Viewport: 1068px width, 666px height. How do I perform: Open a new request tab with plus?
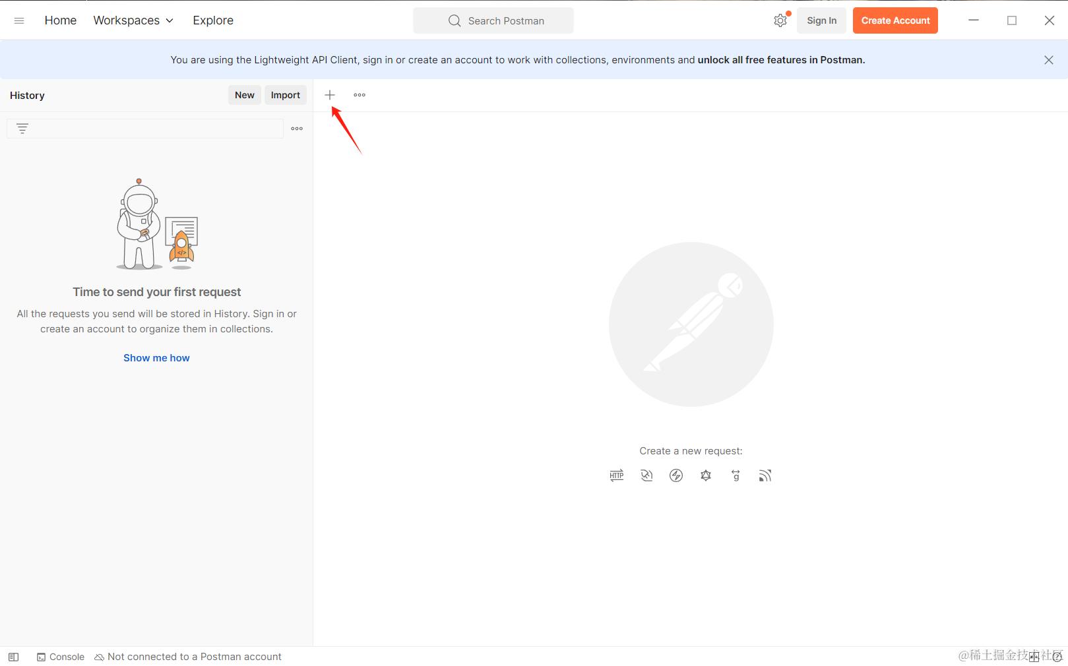click(330, 95)
